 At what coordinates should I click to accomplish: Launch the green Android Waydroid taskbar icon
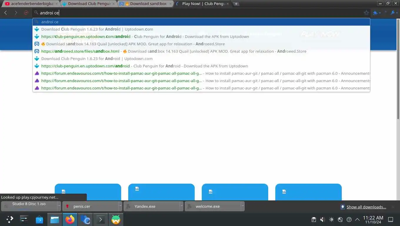click(116, 219)
